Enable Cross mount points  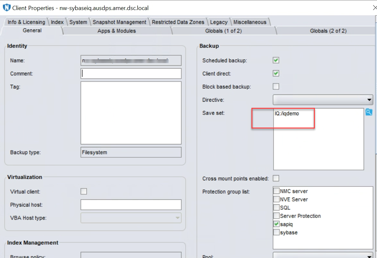(276, 178)
